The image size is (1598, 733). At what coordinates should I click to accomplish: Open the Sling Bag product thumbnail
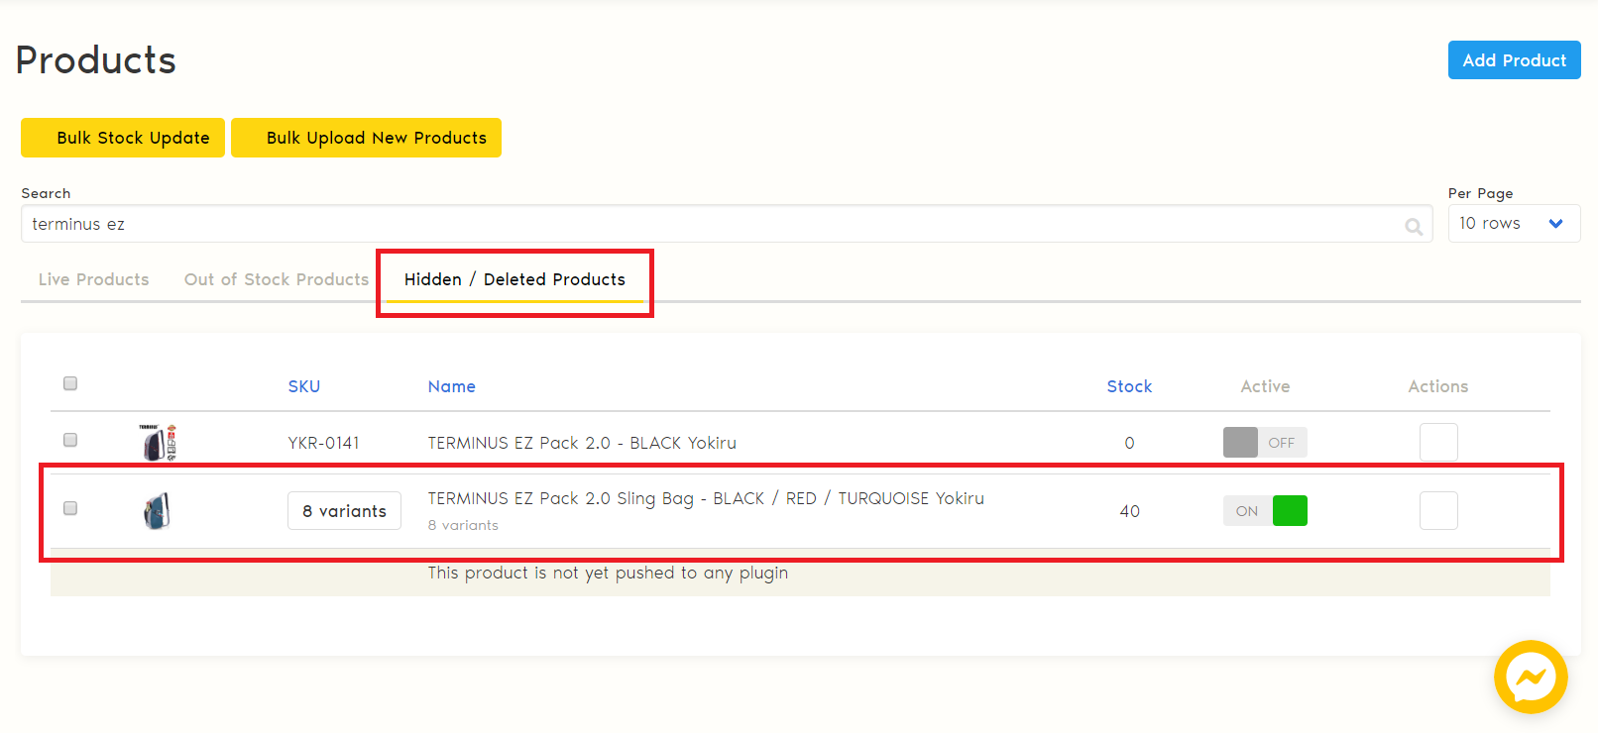(x=156, y=511)
